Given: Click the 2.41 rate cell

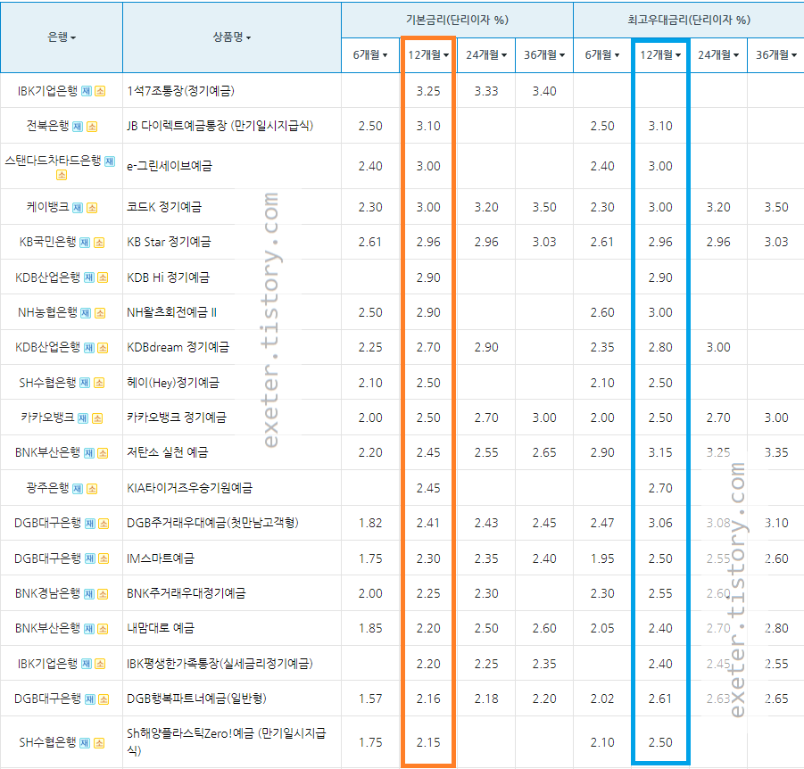Looking at the screenshot, I should click(x=428, y=523).
